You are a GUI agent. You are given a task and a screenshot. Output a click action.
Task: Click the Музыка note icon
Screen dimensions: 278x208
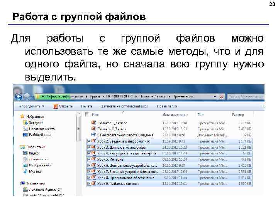pos(25,171)
